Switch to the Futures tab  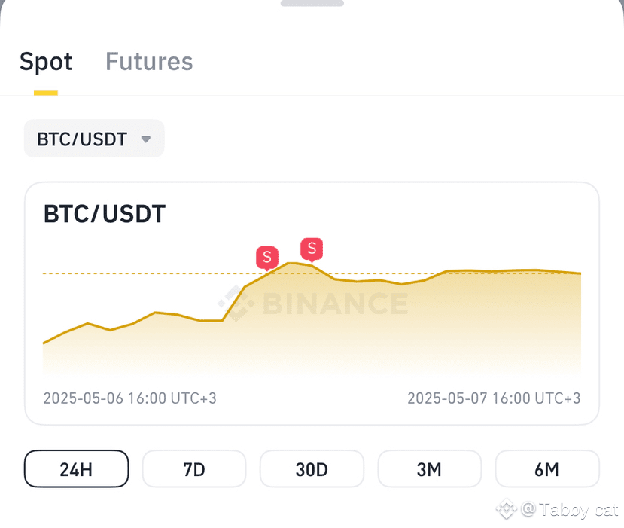tap(149, 62)
